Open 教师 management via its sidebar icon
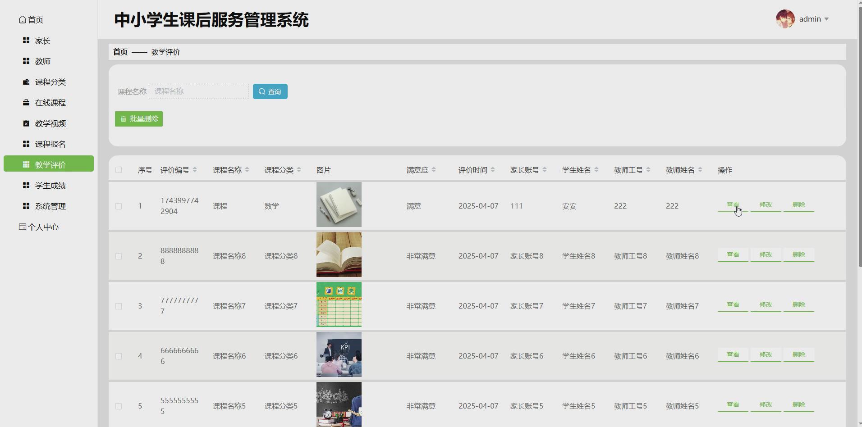This screenshot has height=427, width=862. (25, 61)
